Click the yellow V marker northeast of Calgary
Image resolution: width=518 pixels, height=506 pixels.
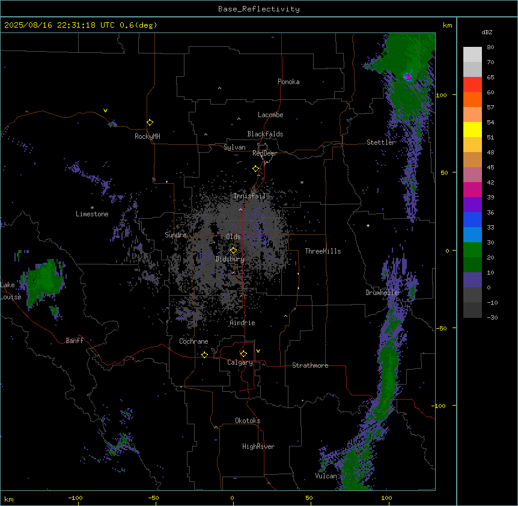click(258, 351)
